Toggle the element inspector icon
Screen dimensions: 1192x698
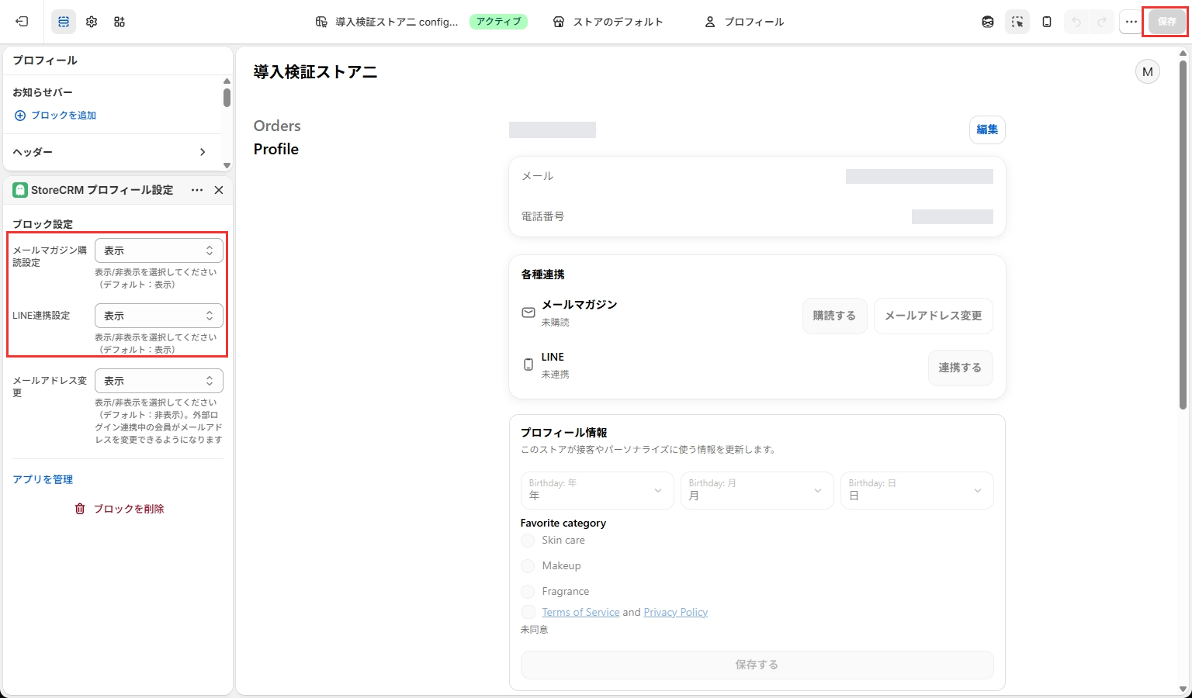click(x=1017, y=22)
